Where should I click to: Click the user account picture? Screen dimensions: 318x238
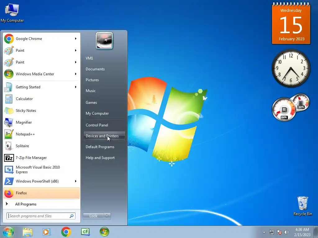tap(104, 41)
